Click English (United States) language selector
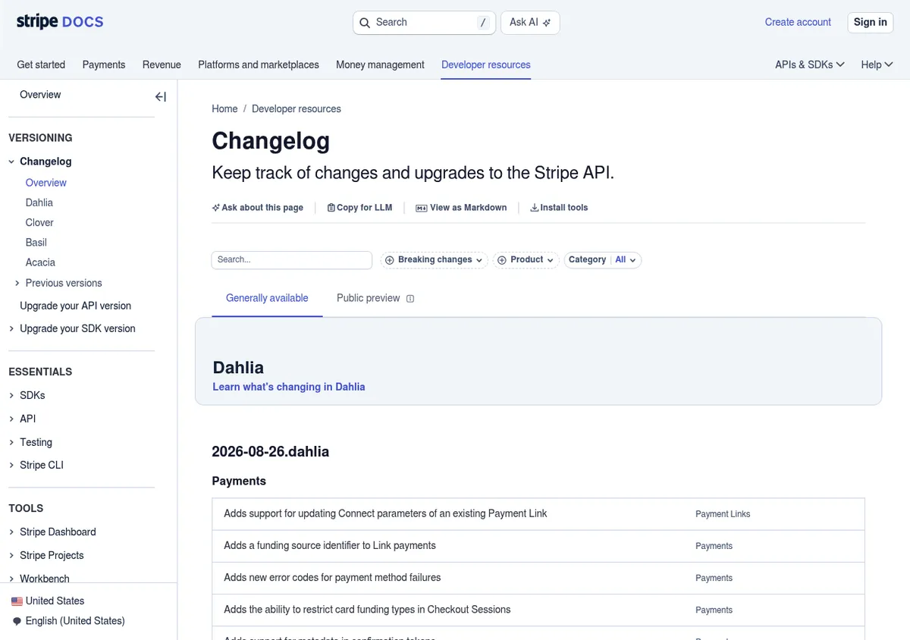The width and height of the screenshot is (910, 640). click(75, 621)
